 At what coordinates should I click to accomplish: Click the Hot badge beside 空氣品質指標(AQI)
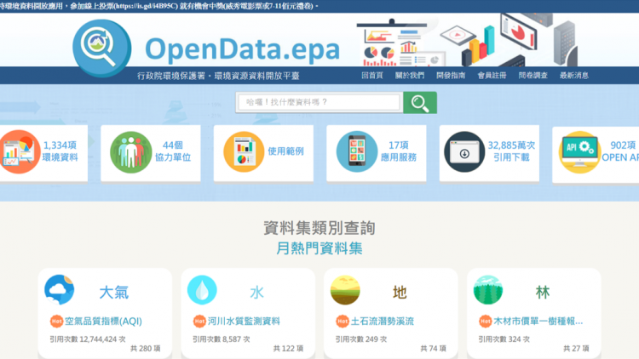click(x=56, y=322)
